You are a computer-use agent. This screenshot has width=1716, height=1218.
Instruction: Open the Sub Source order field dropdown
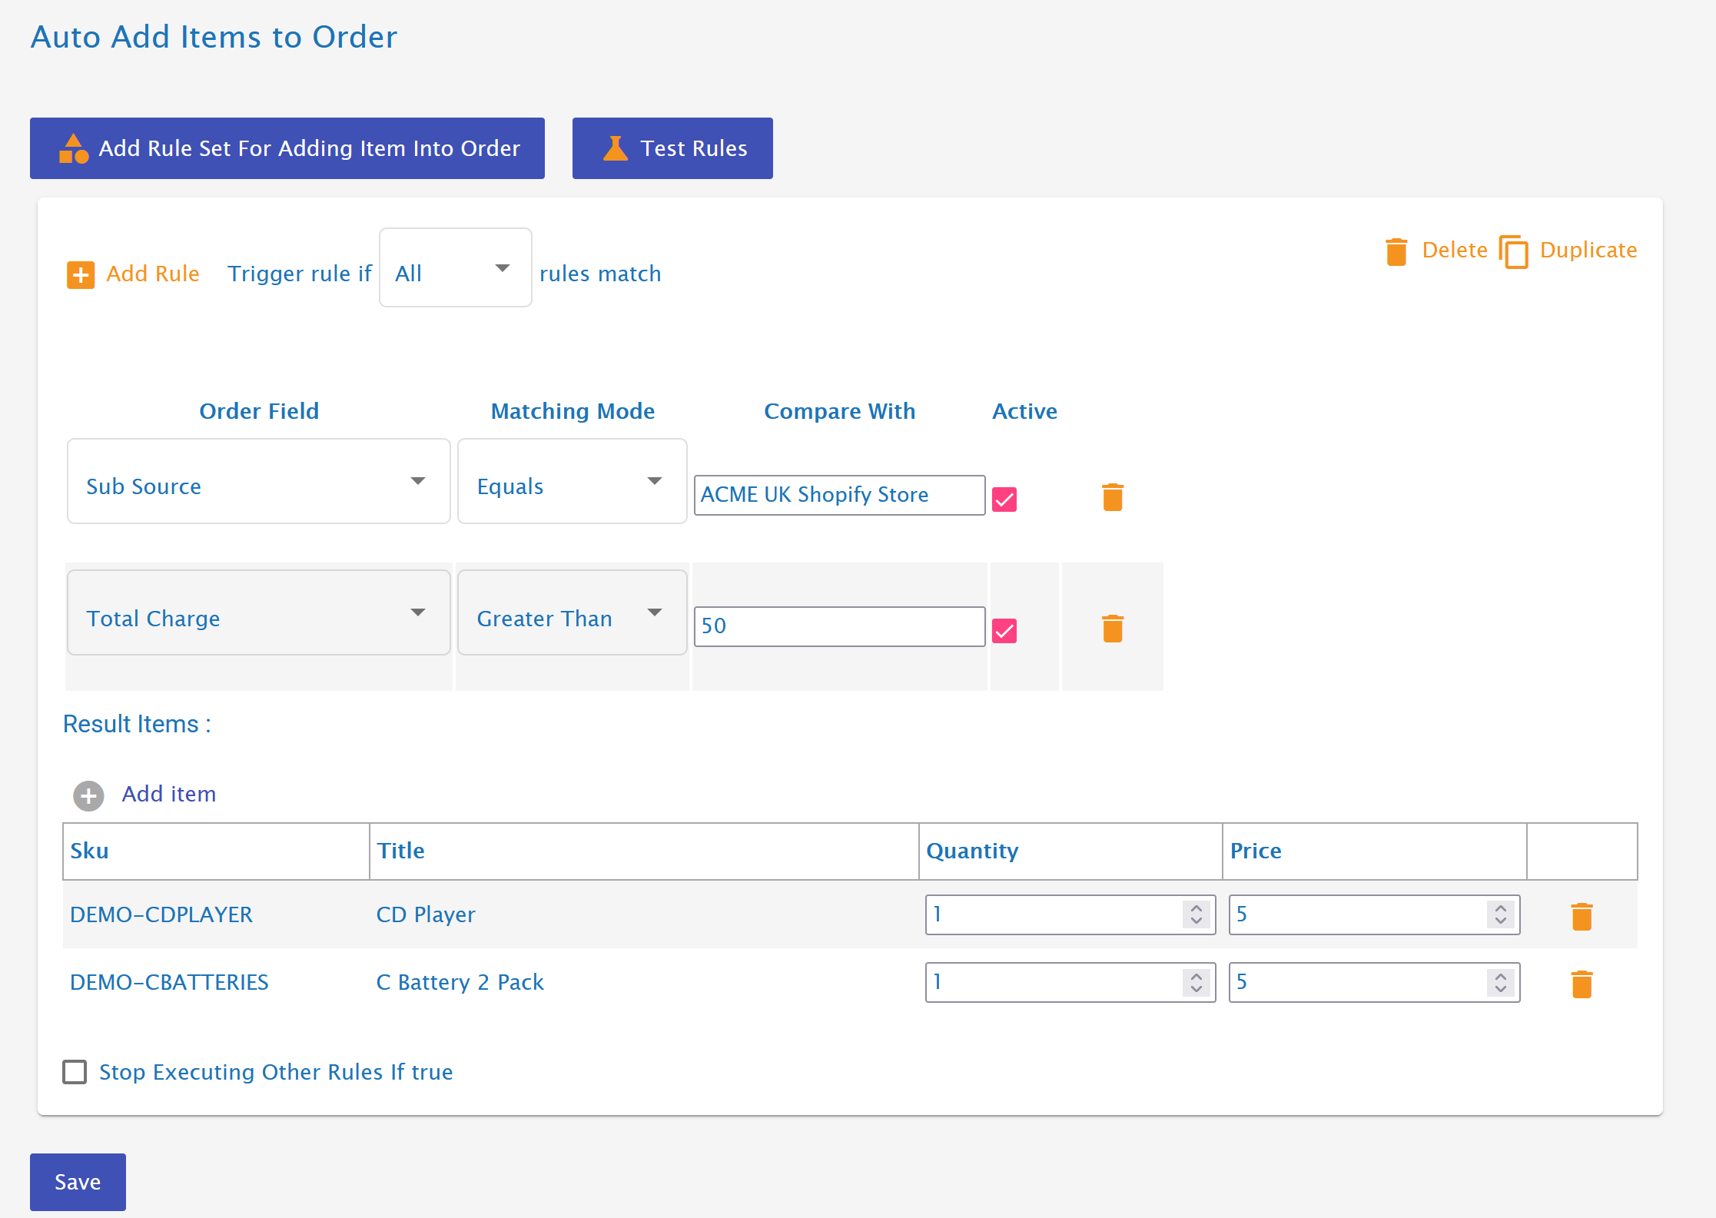(x=258, y=482)
